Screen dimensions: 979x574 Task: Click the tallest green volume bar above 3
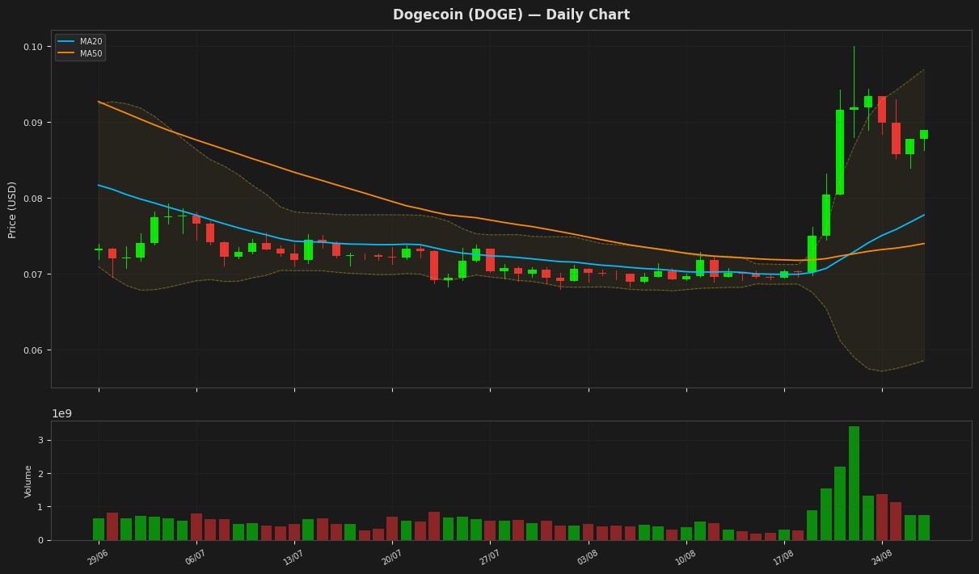[854, 483]
